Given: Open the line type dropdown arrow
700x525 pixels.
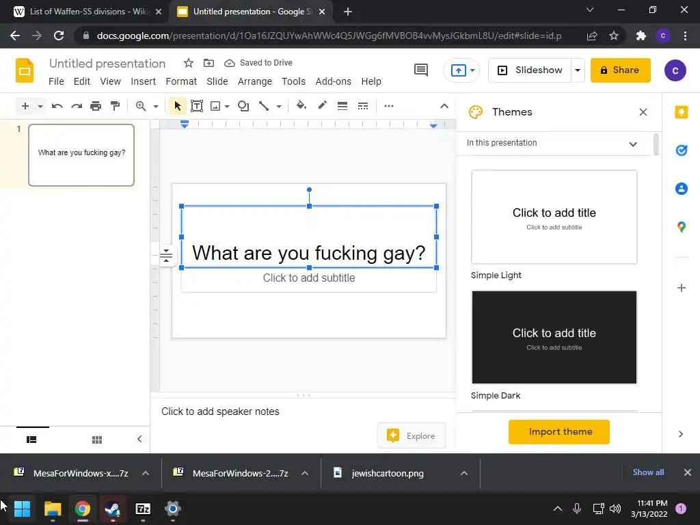Looking at the screenshot, I should (279, 106).
